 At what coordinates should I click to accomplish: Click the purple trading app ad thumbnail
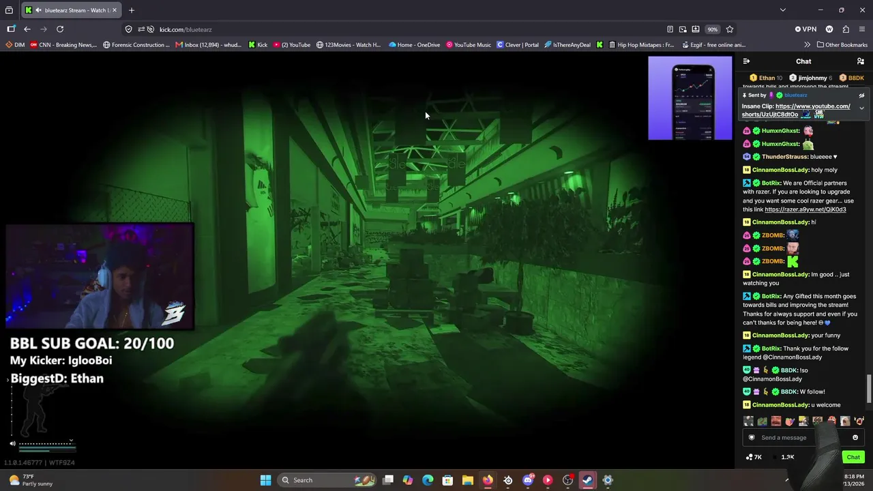click(690, 98)
